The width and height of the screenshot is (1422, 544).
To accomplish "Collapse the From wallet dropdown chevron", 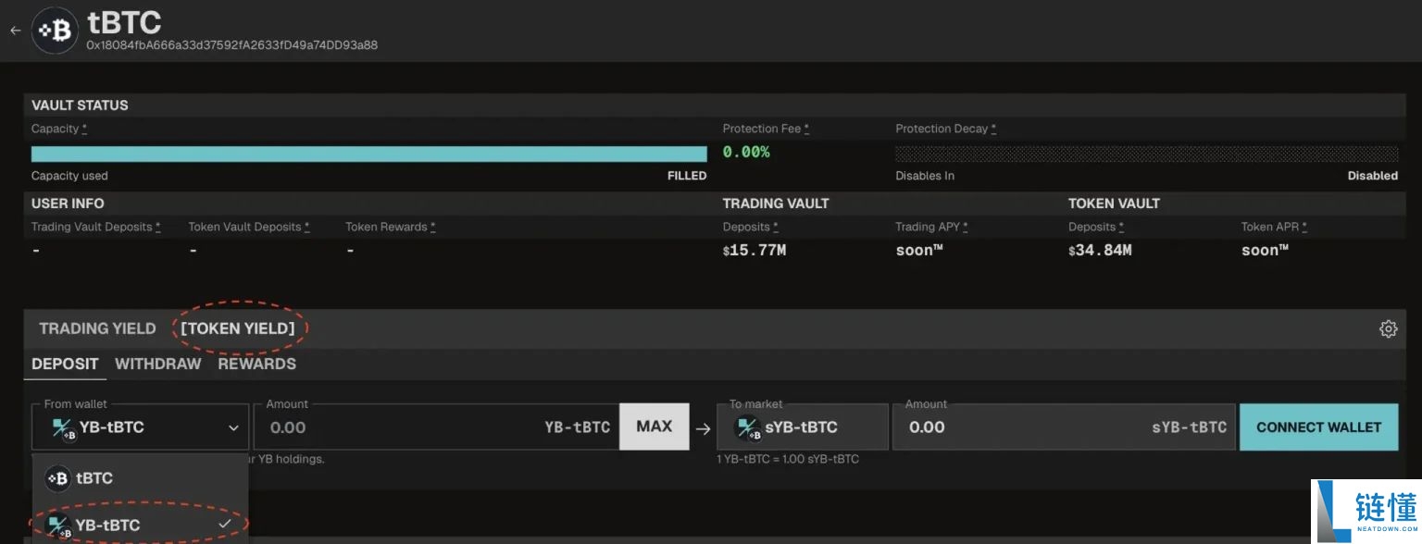I will pos(232,427).
